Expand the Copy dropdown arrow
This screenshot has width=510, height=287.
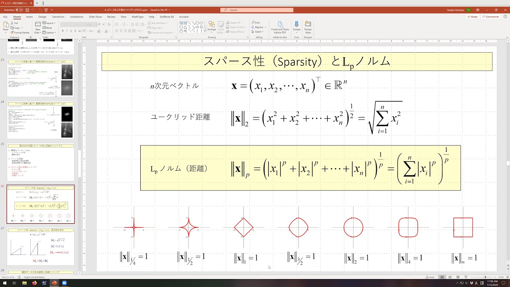(x=22, y=28)
